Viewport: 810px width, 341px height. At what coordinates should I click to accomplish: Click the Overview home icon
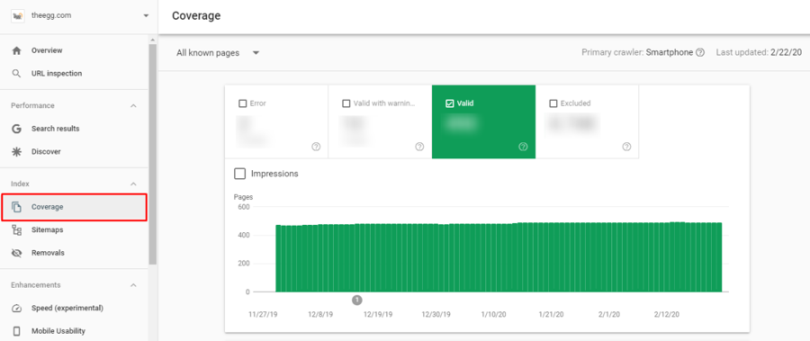point(16,50)
